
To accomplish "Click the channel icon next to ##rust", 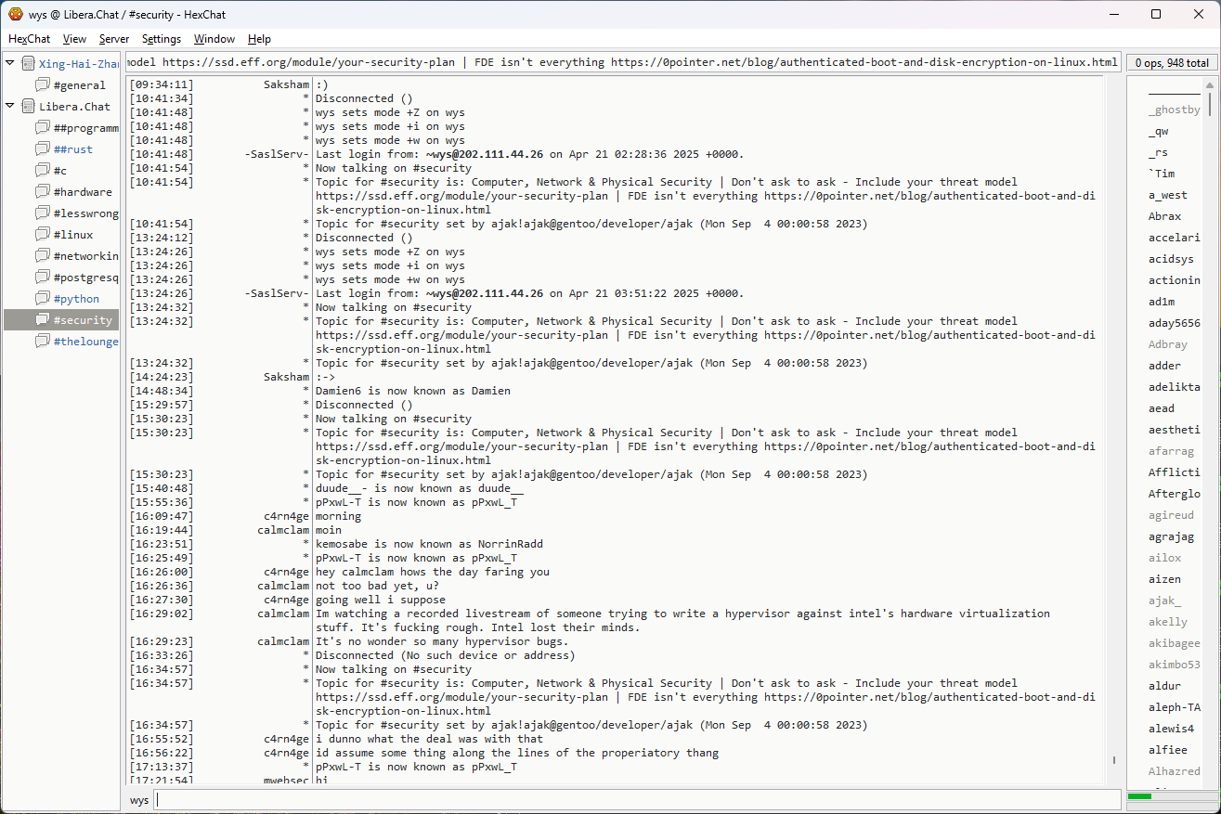I will coord(43,149).
